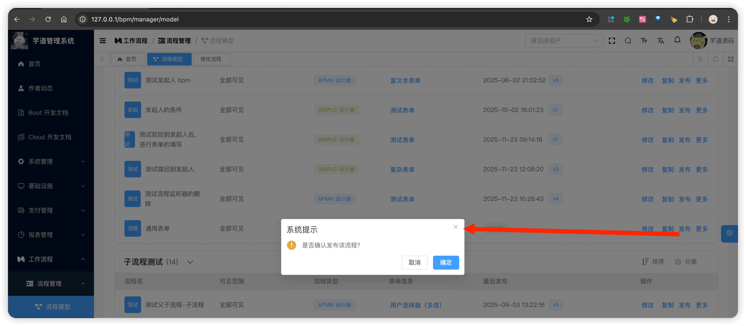Click 发布 for 测试流程监听器的删除
This screenshot has height=326, width=746.
[x=684, y=199]
